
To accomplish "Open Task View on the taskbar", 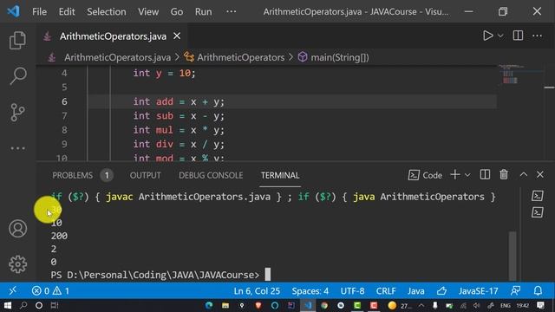I will pyautogui.click(x=54, y=305).
